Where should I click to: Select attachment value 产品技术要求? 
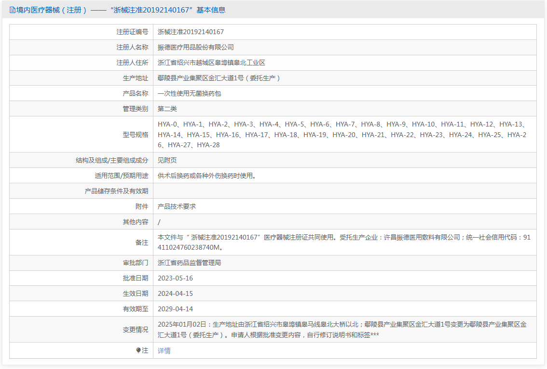177,206
